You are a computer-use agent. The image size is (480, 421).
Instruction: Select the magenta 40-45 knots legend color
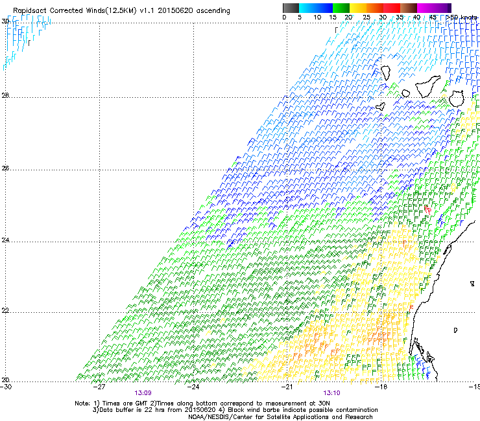426,8
